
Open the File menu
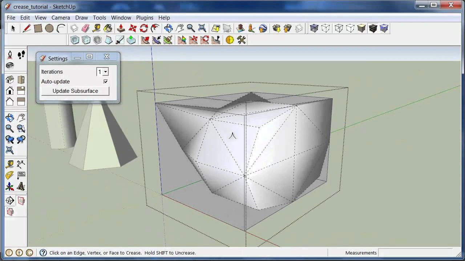click(x=11, y=17)
